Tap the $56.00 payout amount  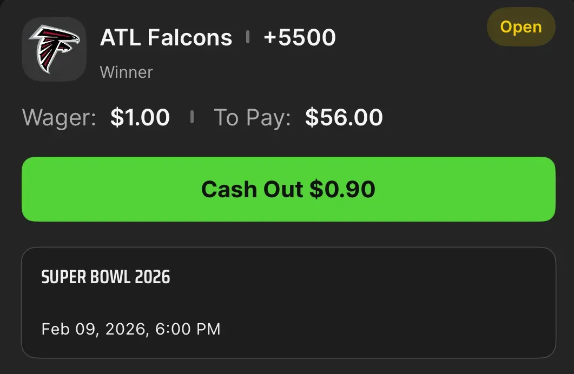[344, 117]
